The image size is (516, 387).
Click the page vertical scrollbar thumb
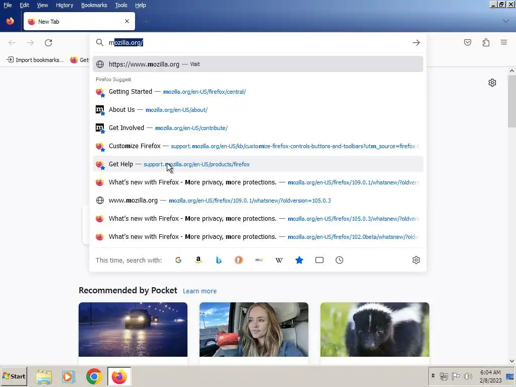pyautogui.click(x=512, y=101)
